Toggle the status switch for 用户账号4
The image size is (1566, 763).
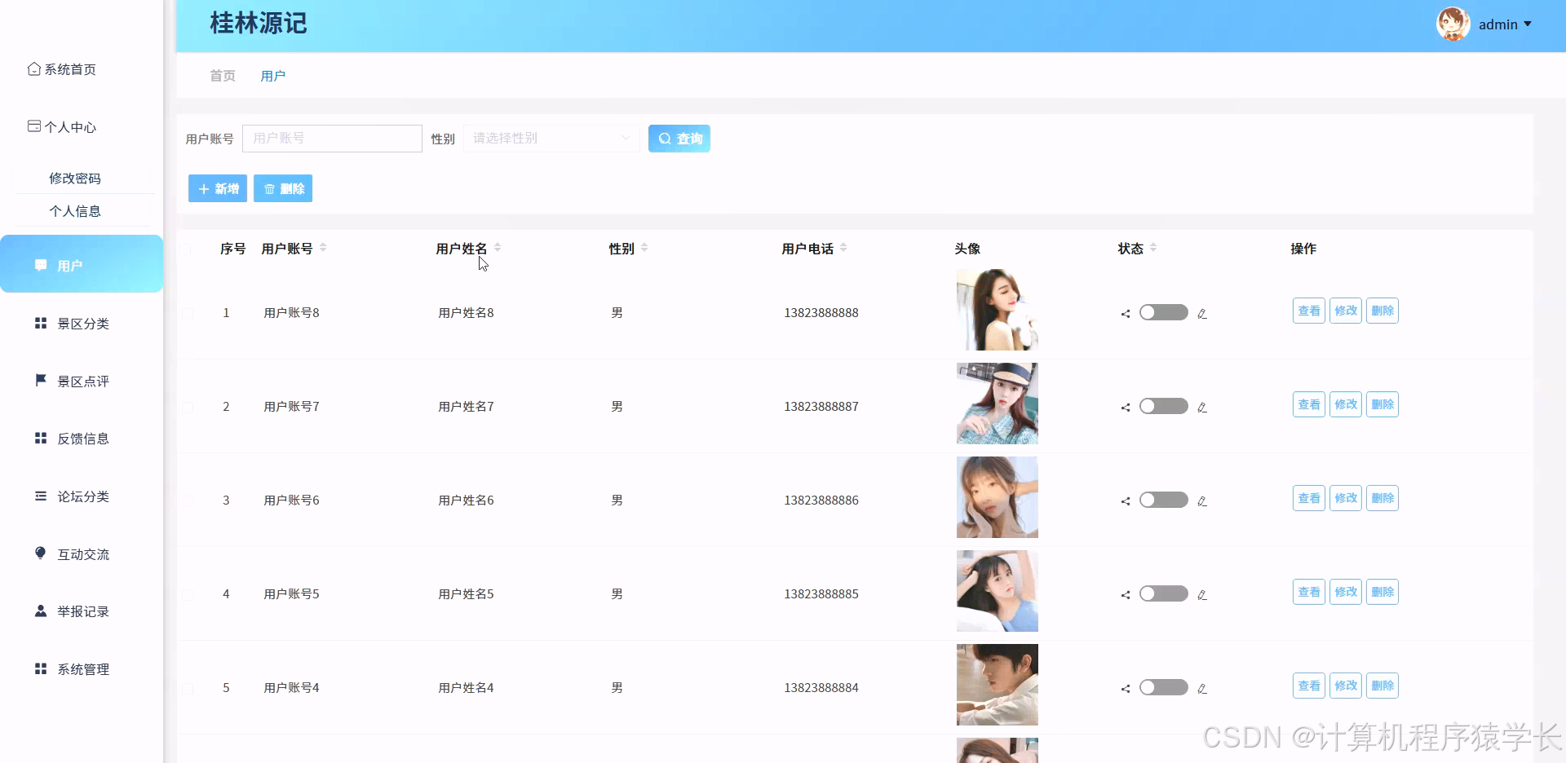pyautogui.click(x=1164, y=687)
